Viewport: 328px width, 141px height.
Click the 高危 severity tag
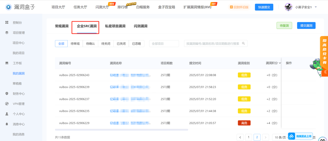pyautogui.click(x=244, y=123)
